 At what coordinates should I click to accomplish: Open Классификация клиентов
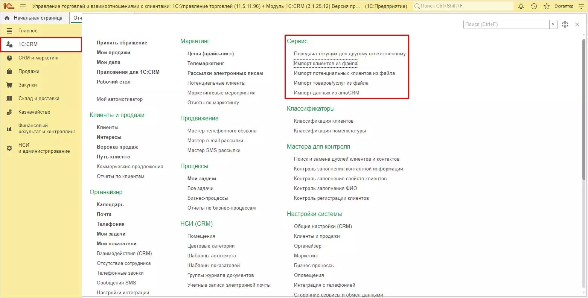[x=324, y=121]
